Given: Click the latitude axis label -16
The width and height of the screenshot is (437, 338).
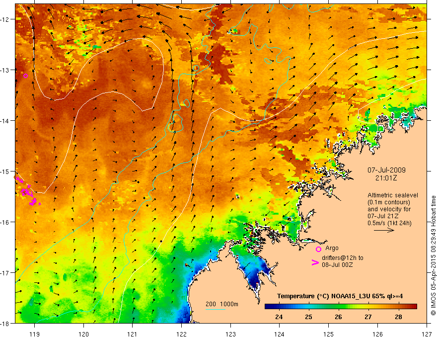Looking at the screenshot, I should click(x=5, y=222).
